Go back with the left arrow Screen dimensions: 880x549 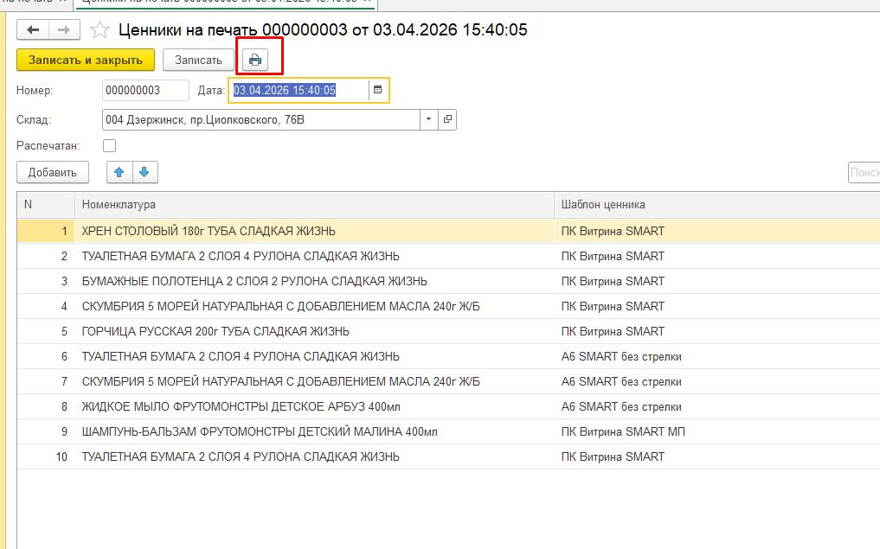[34, 30]
